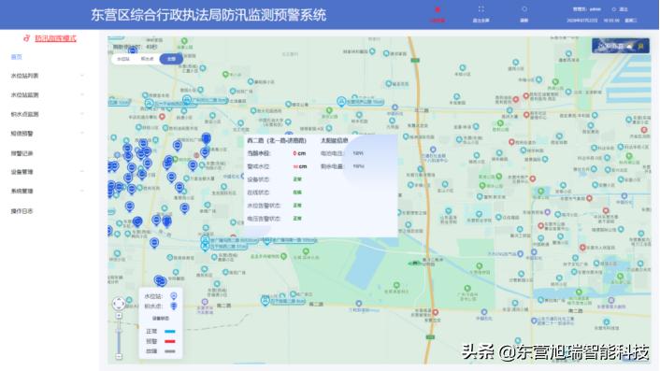Expand the 水位站列表 chevron
This screenshot has width=660, height=371.
(x=82, y=76)
